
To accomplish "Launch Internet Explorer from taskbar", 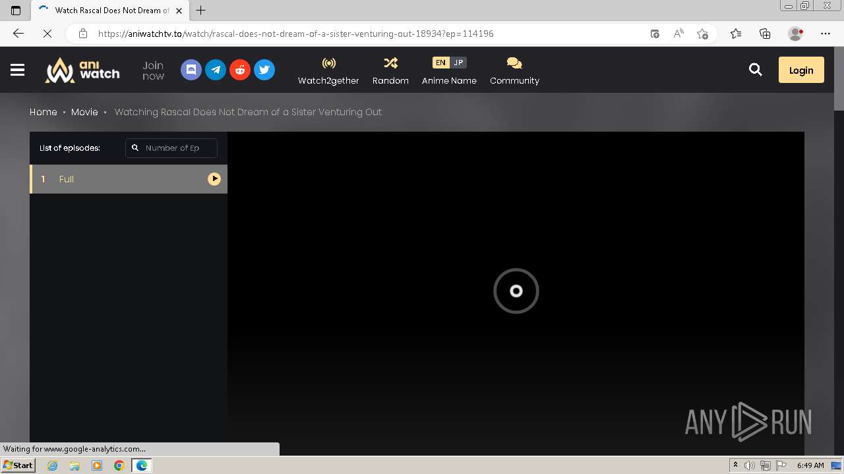I will click(x=53, y=465).
